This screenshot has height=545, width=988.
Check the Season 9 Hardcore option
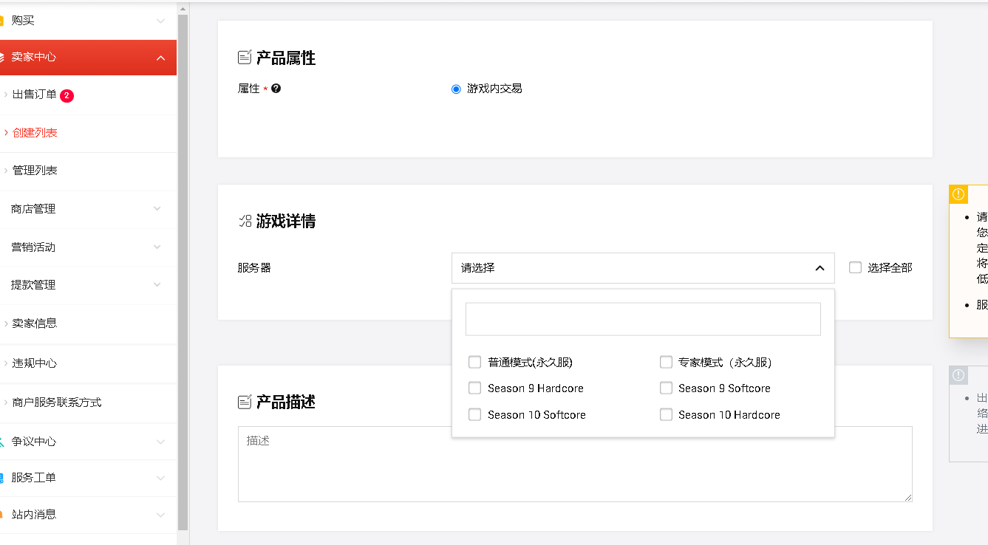475,388
